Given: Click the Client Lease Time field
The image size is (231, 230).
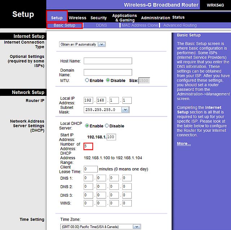Looking at the screenshot, I should pos(91,169).
